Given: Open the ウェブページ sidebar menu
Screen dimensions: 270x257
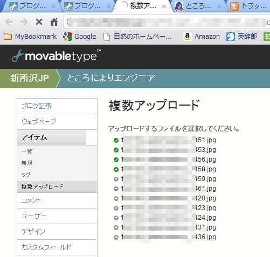Looking at the screenshot, I should (57, 122).
